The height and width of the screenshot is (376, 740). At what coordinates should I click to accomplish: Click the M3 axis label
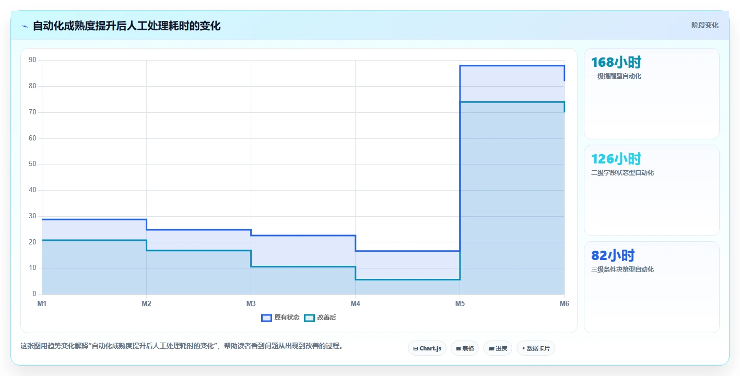(x=251, y=303)
